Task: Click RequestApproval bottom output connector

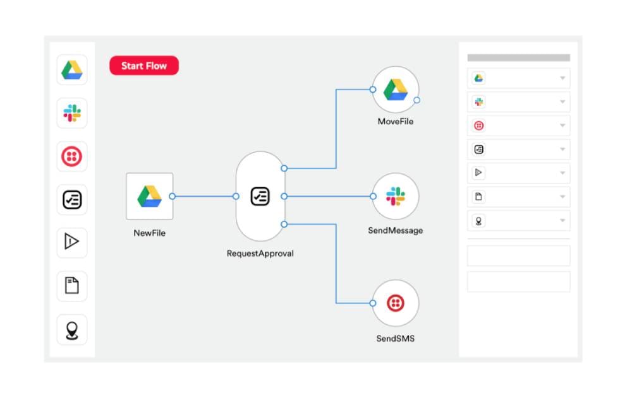Action: (284, 224)
